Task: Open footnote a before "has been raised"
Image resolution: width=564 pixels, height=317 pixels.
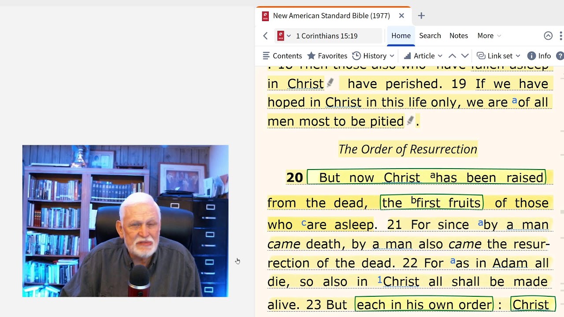Action: click(x=433, y=176)
